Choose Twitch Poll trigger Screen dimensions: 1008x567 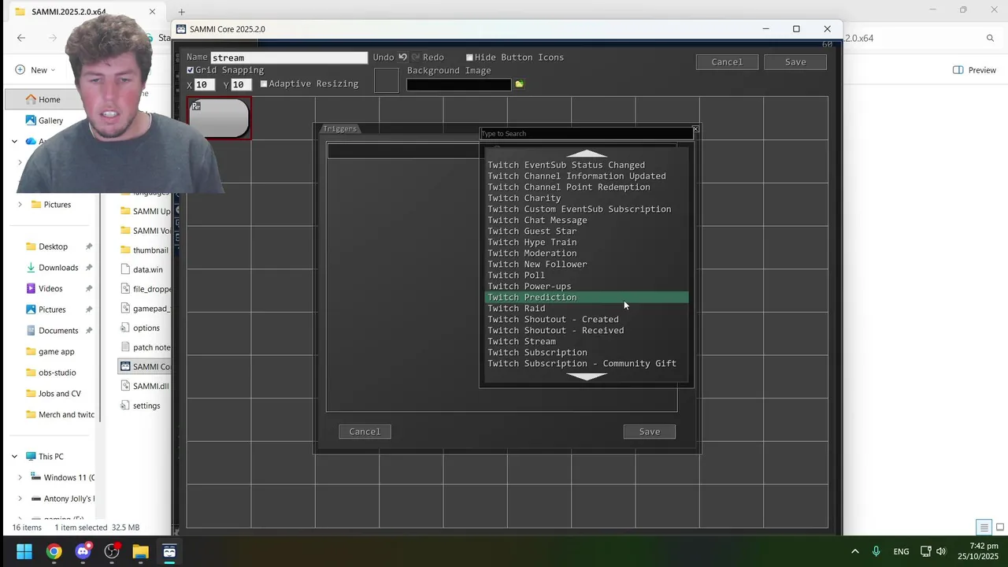pyautogui.click(x=587, y=276)
